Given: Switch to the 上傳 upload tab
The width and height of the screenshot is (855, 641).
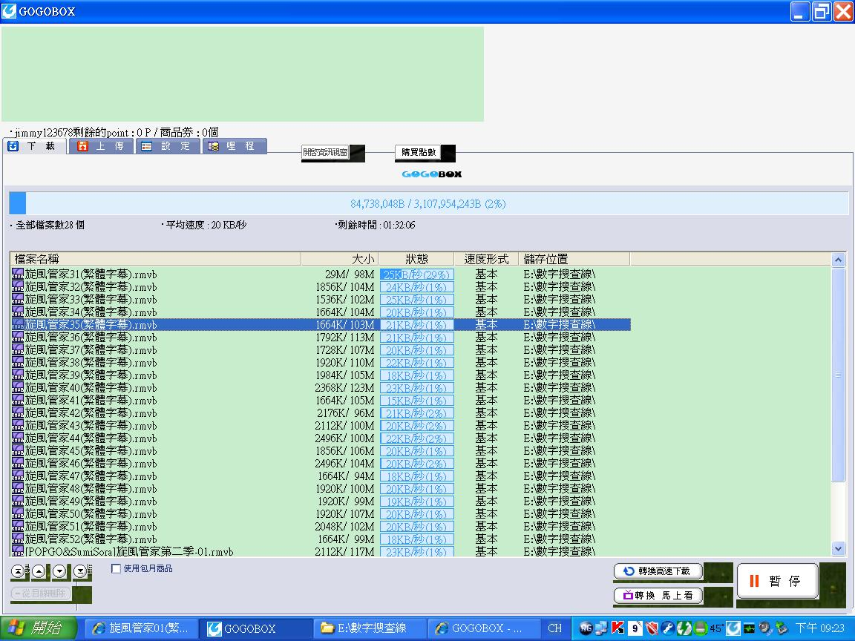Looking at the screenshot, I should [102, 146].
